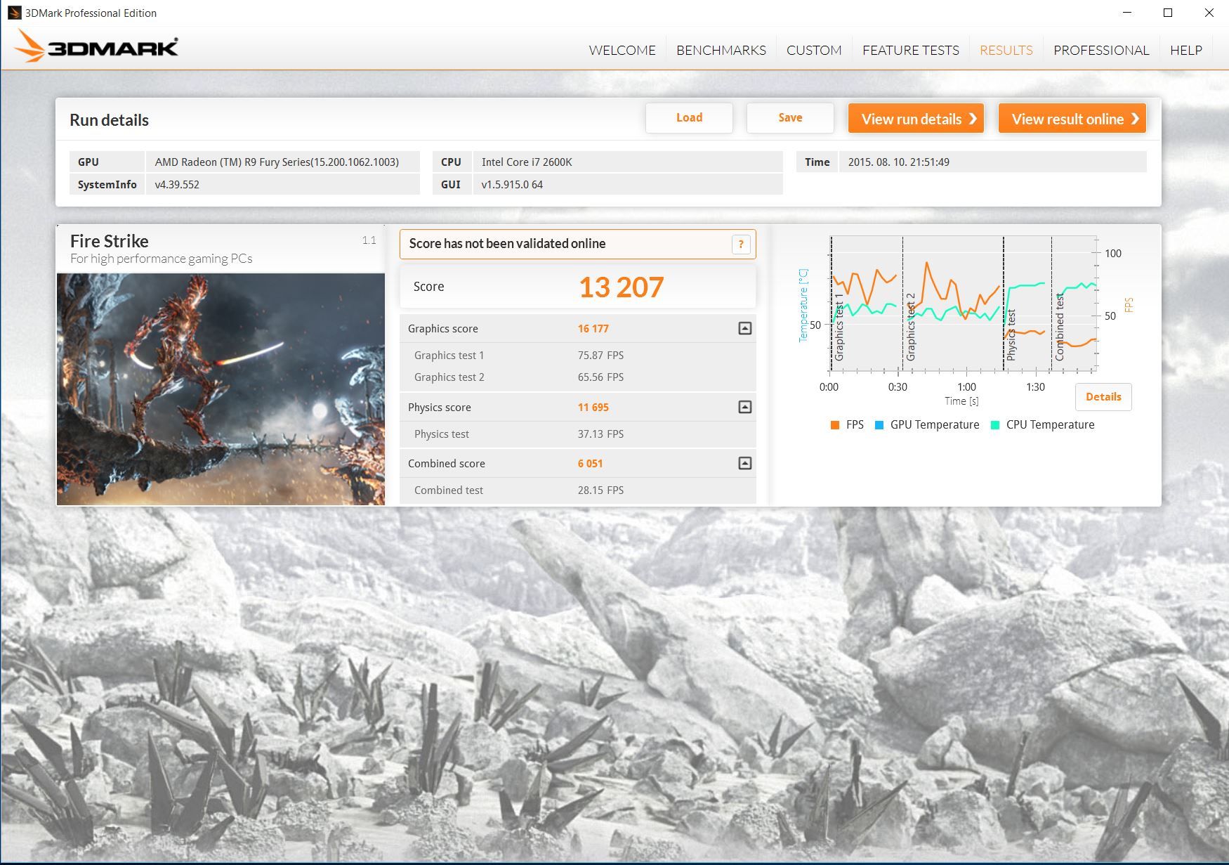Toggle the FPS legend orange swatch

tap(835, 425)
